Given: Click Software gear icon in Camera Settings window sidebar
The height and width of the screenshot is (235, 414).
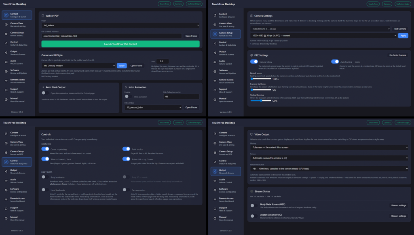Looking at the screenshot, I should tap(215, 72).
